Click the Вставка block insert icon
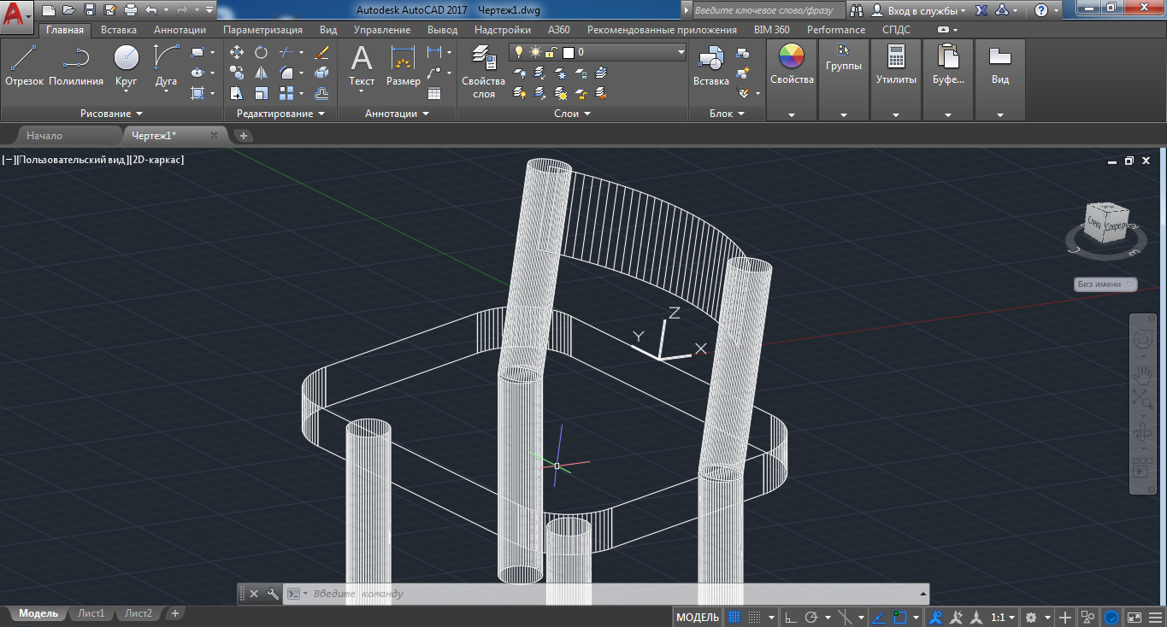 coord(711,65)
